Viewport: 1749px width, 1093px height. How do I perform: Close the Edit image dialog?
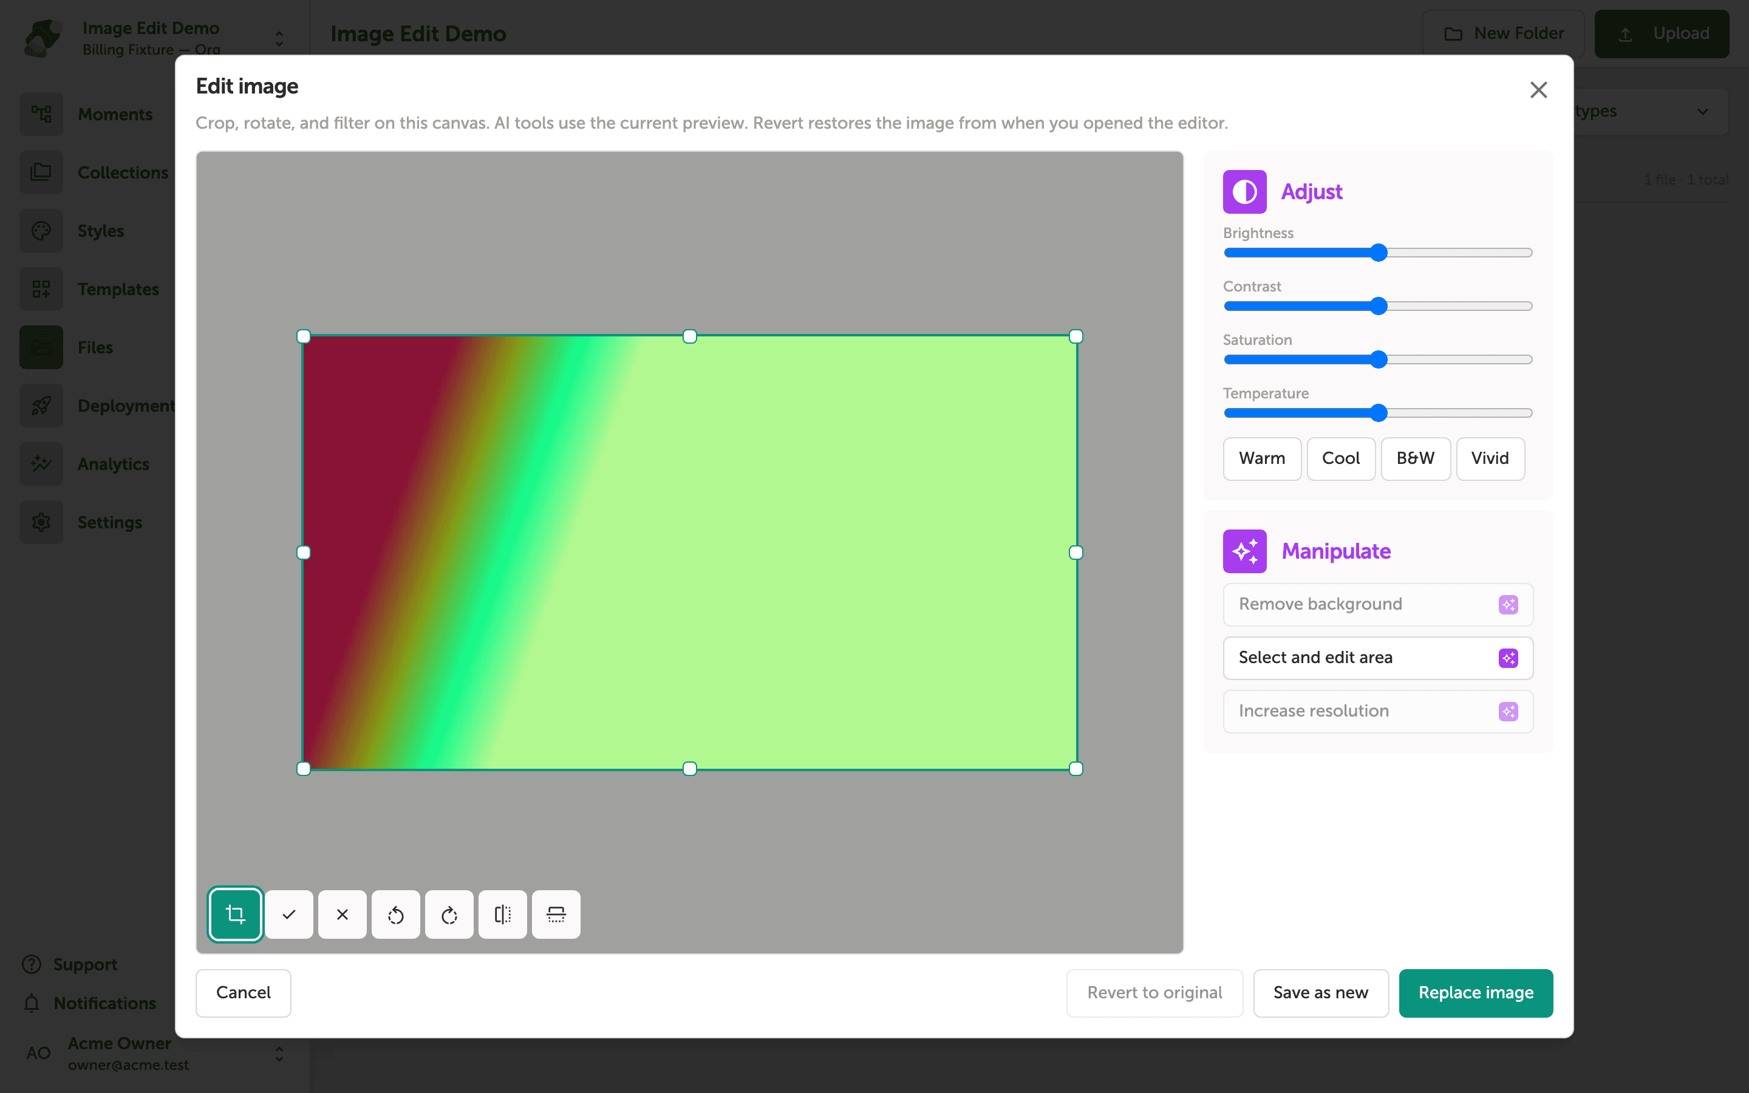click(x=1539, y=90)
